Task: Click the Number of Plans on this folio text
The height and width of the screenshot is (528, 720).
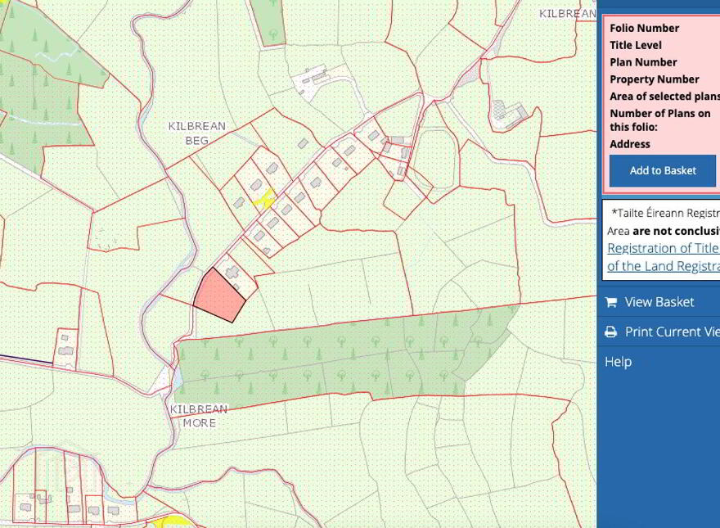Action: [x=659, y=120]
